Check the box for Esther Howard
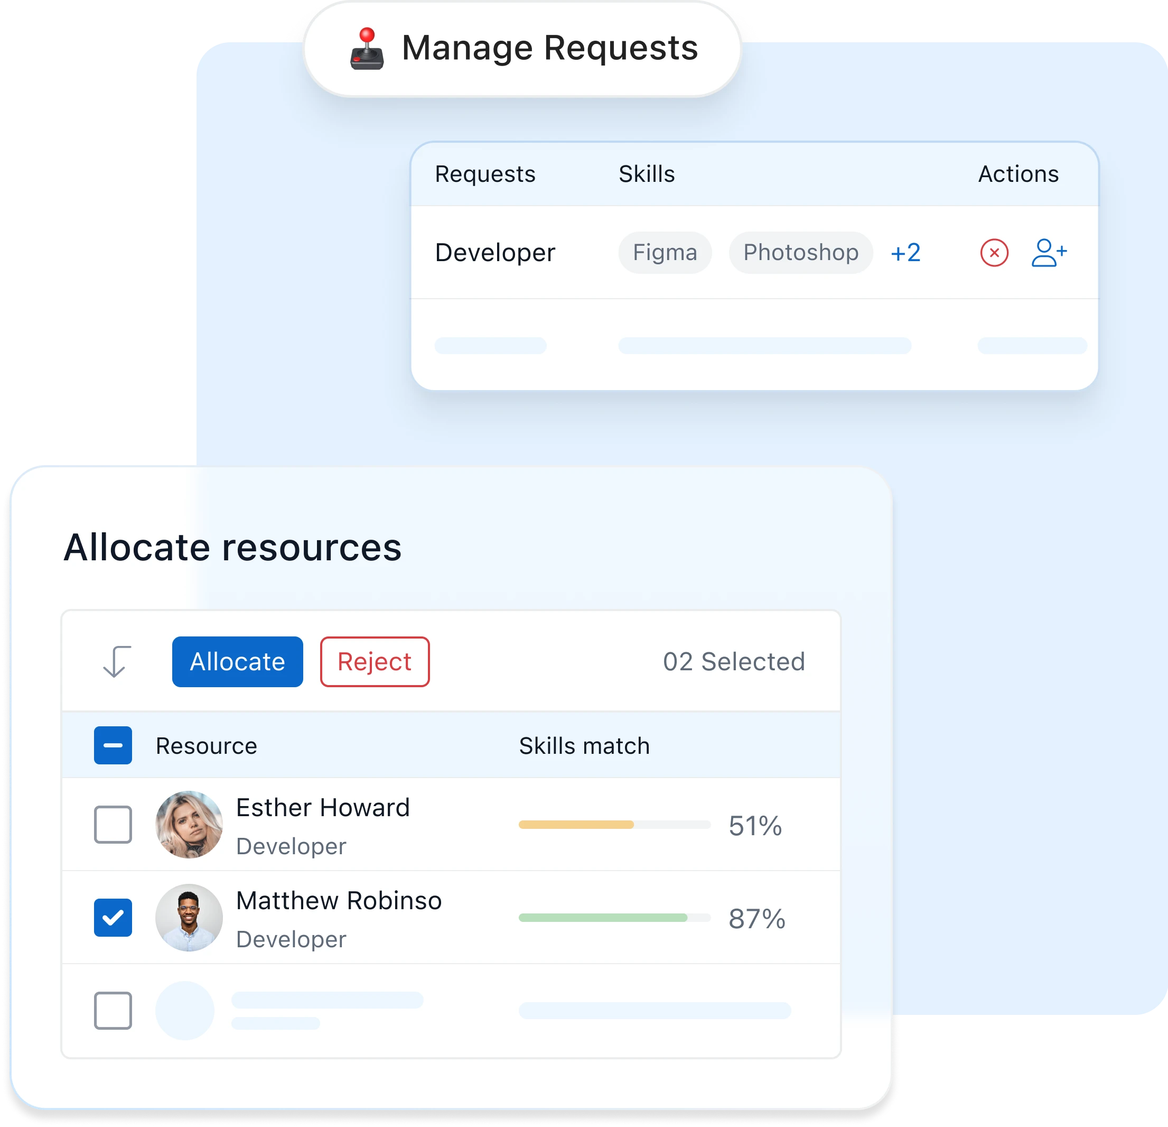This screenshot has height=1127, width=1168. [113, 824]
